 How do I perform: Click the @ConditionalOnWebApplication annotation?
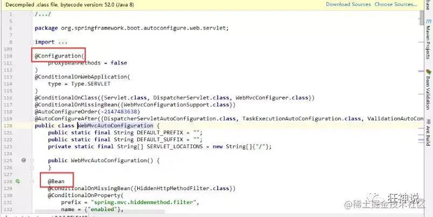(82, 77)
